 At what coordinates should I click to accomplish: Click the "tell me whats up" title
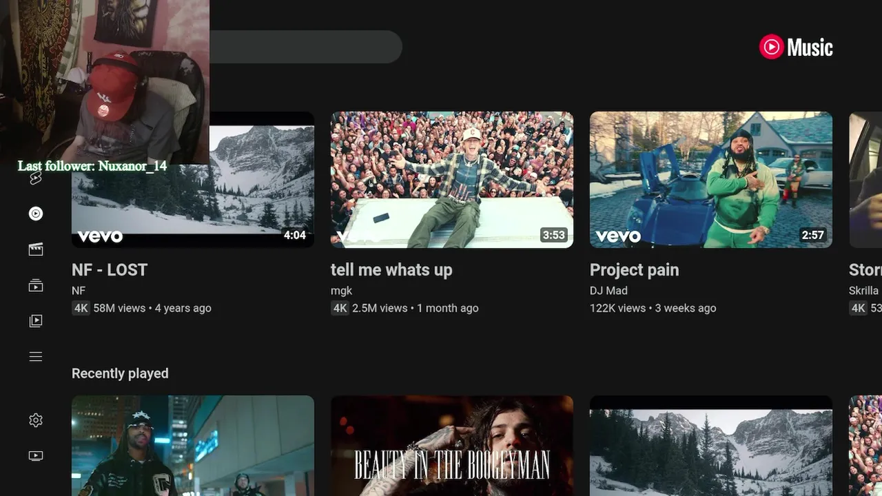pos(391,270)
